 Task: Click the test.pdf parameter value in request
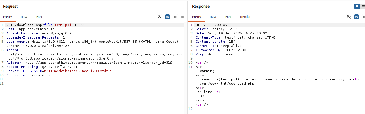pyautogui.click(x=63, y=25)
